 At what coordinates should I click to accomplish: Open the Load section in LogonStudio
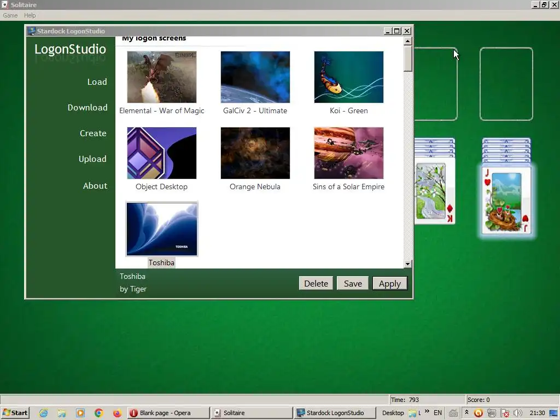pyautogui.click(x=97, y=82)
